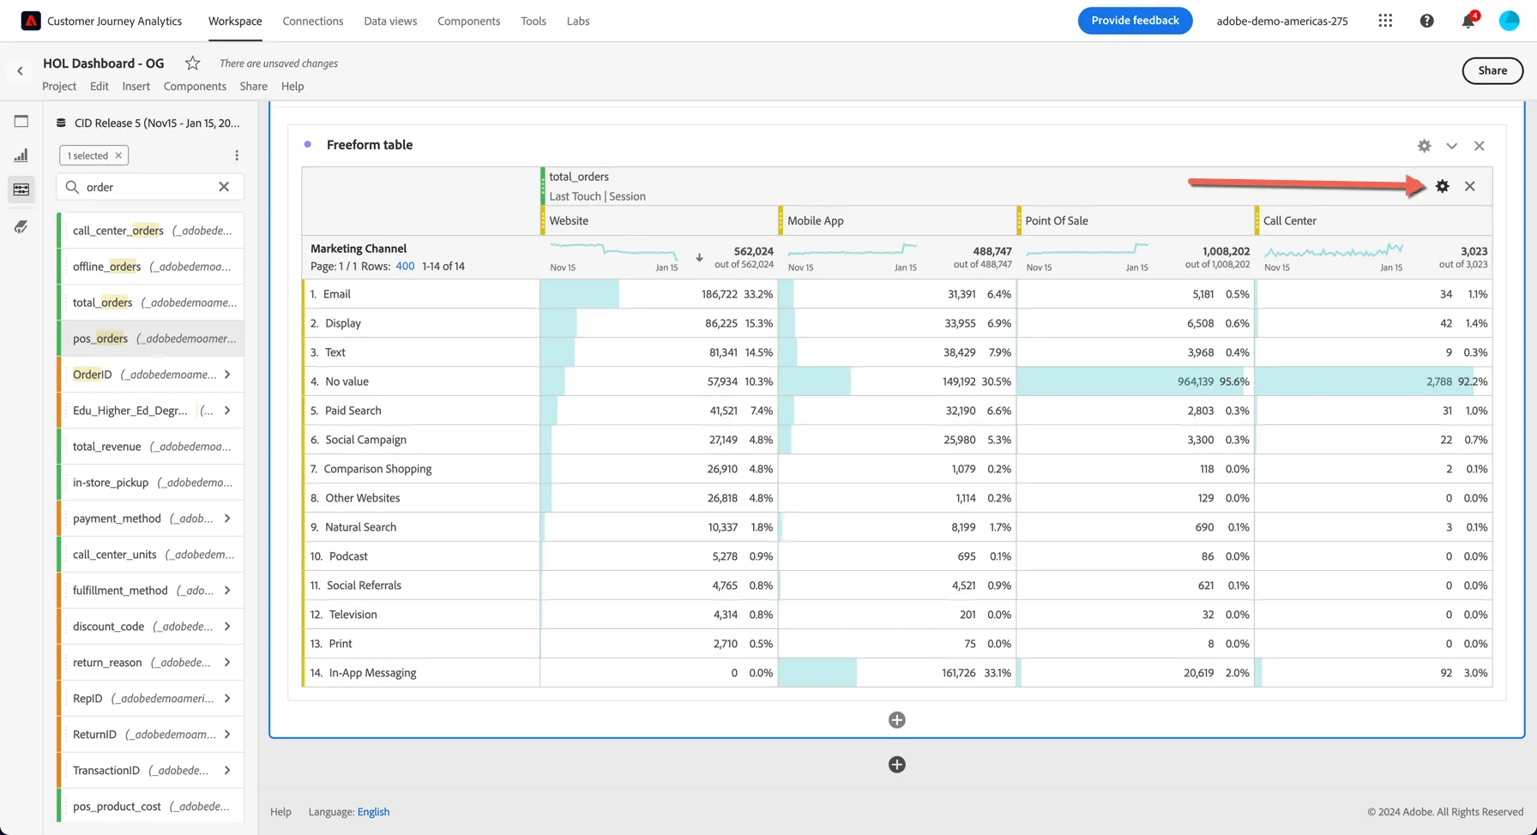Open the Panels icon in left rail
The height and width of the screenshot is (835, 1537).
(x=21, y=121)
